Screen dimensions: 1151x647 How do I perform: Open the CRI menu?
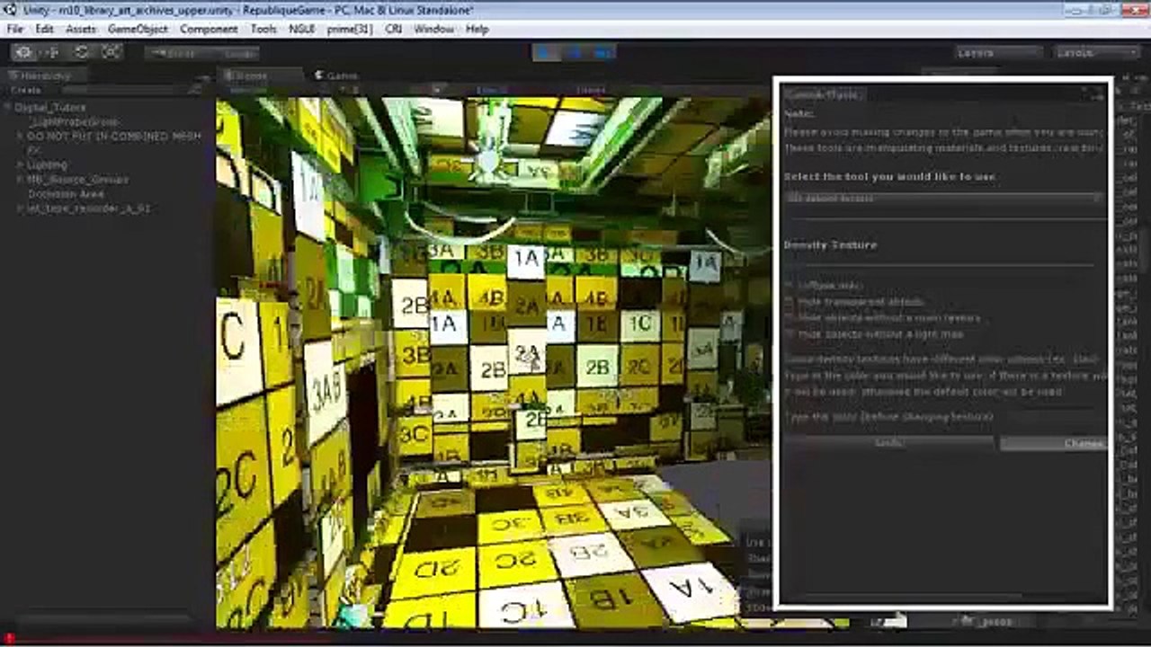(393, 29)
